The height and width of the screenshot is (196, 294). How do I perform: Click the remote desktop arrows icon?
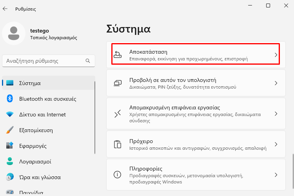pyautogui.click(x=118, y=114)
